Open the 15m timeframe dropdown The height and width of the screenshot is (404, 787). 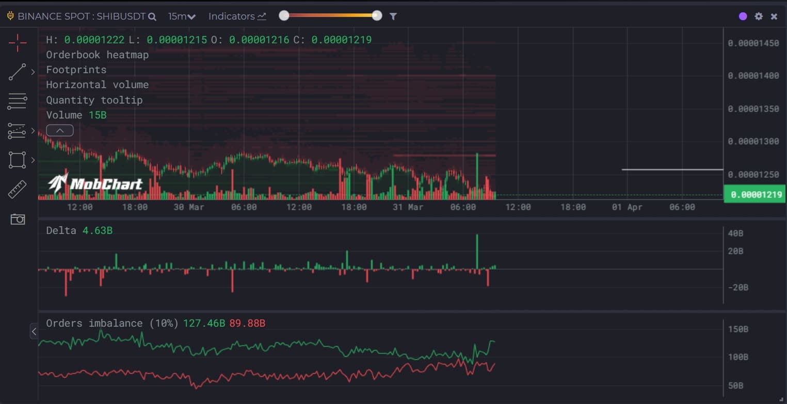click(x=182, y=16)
